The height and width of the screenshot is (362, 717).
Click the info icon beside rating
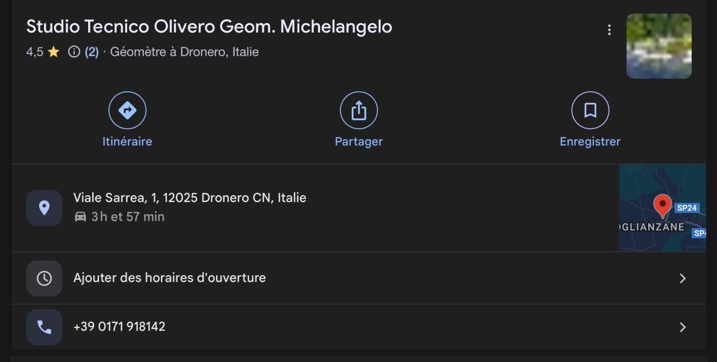point(74,52)
